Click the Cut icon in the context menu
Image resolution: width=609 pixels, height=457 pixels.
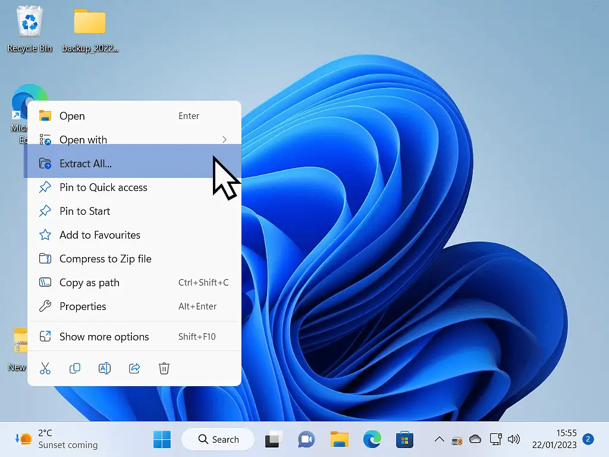[45, 368]
